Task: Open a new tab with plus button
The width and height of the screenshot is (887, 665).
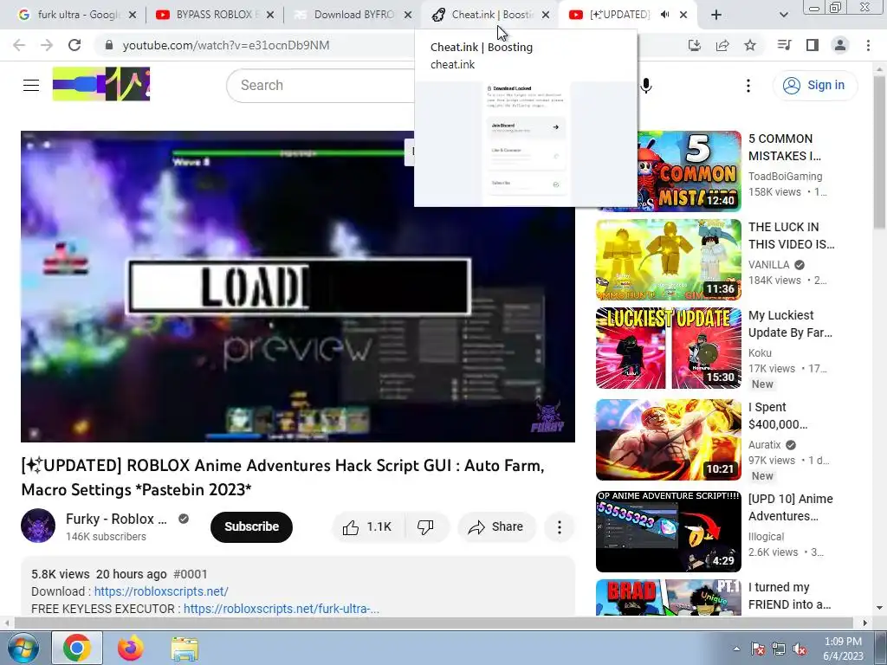Action: coord(716,16)
